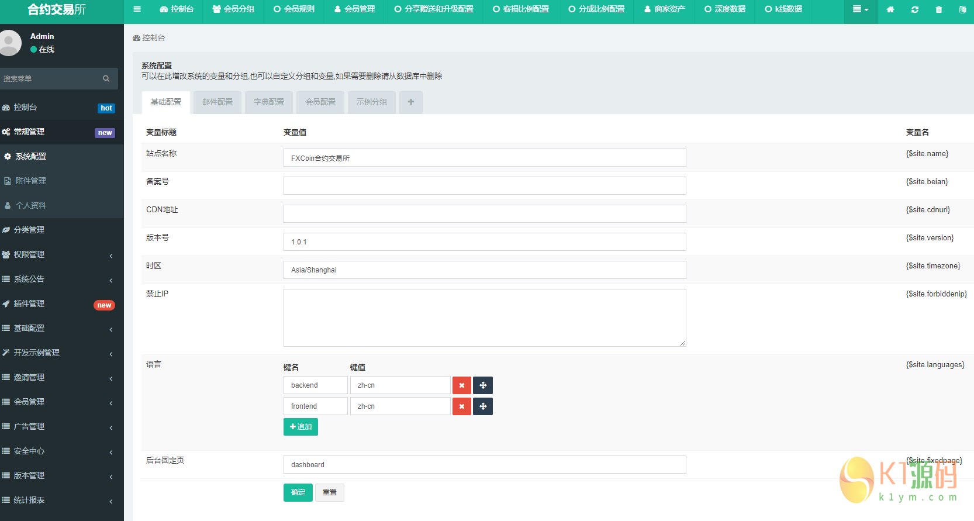This screenshot has height=521, width=974.
Task: Expand the sidebar 基础配置 menu chevron
Action: [111, 329]
